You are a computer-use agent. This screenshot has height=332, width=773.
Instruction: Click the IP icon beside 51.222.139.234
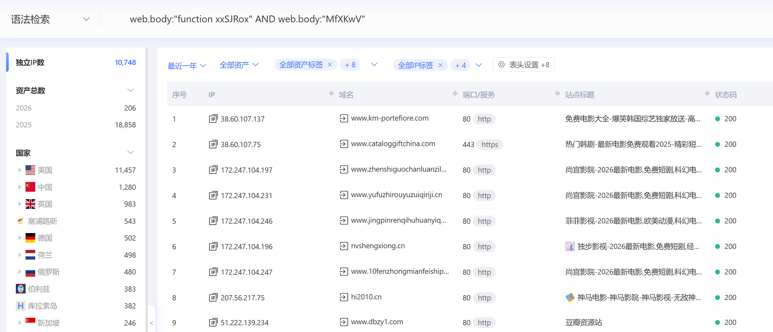(213, 322)
